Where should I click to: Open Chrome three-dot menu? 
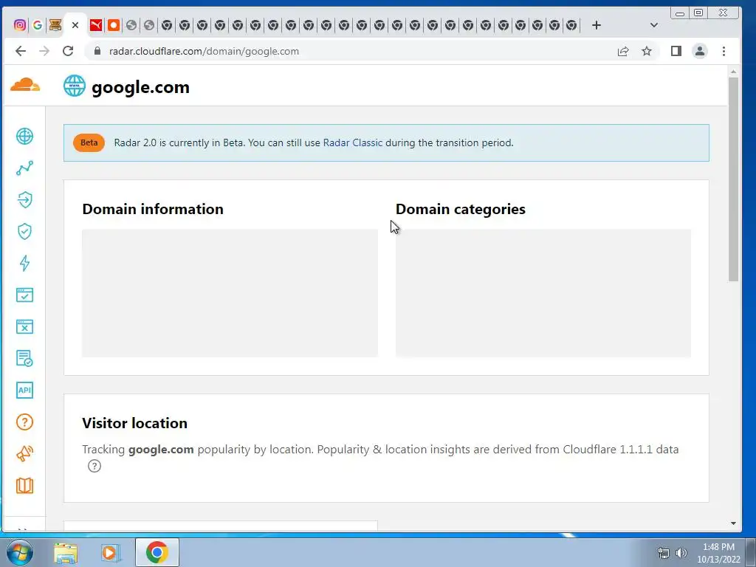click(x=724, y=51)
